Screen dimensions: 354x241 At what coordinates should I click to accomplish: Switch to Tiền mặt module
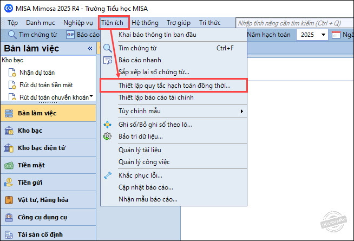[x=48, y=165]
